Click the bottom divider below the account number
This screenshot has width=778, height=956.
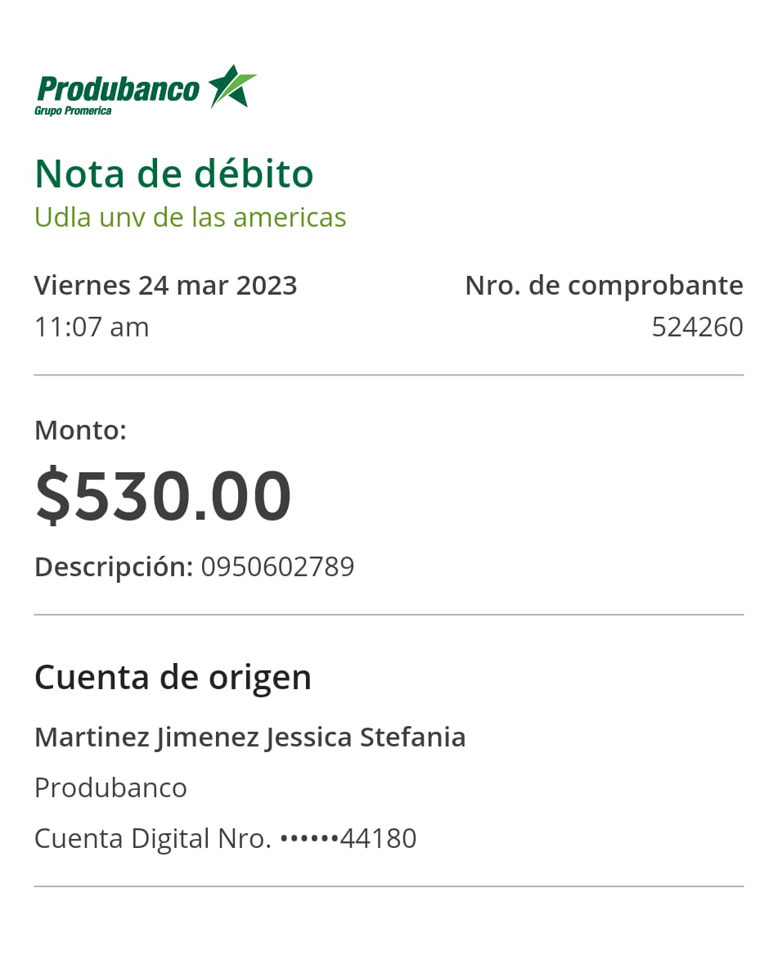(x=389, y=886)
